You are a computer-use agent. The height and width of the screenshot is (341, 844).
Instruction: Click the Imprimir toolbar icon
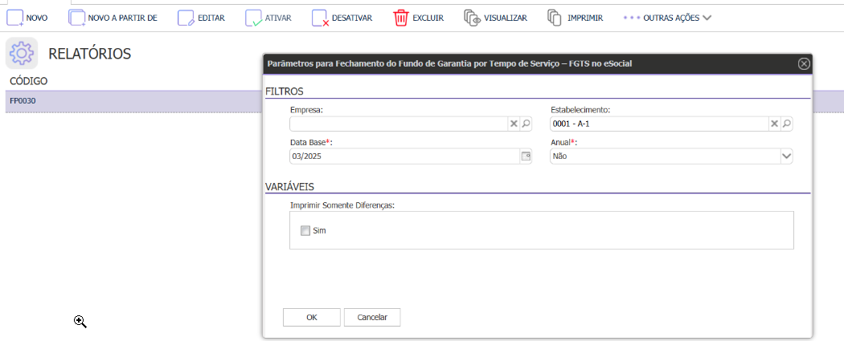click(555, 18)
